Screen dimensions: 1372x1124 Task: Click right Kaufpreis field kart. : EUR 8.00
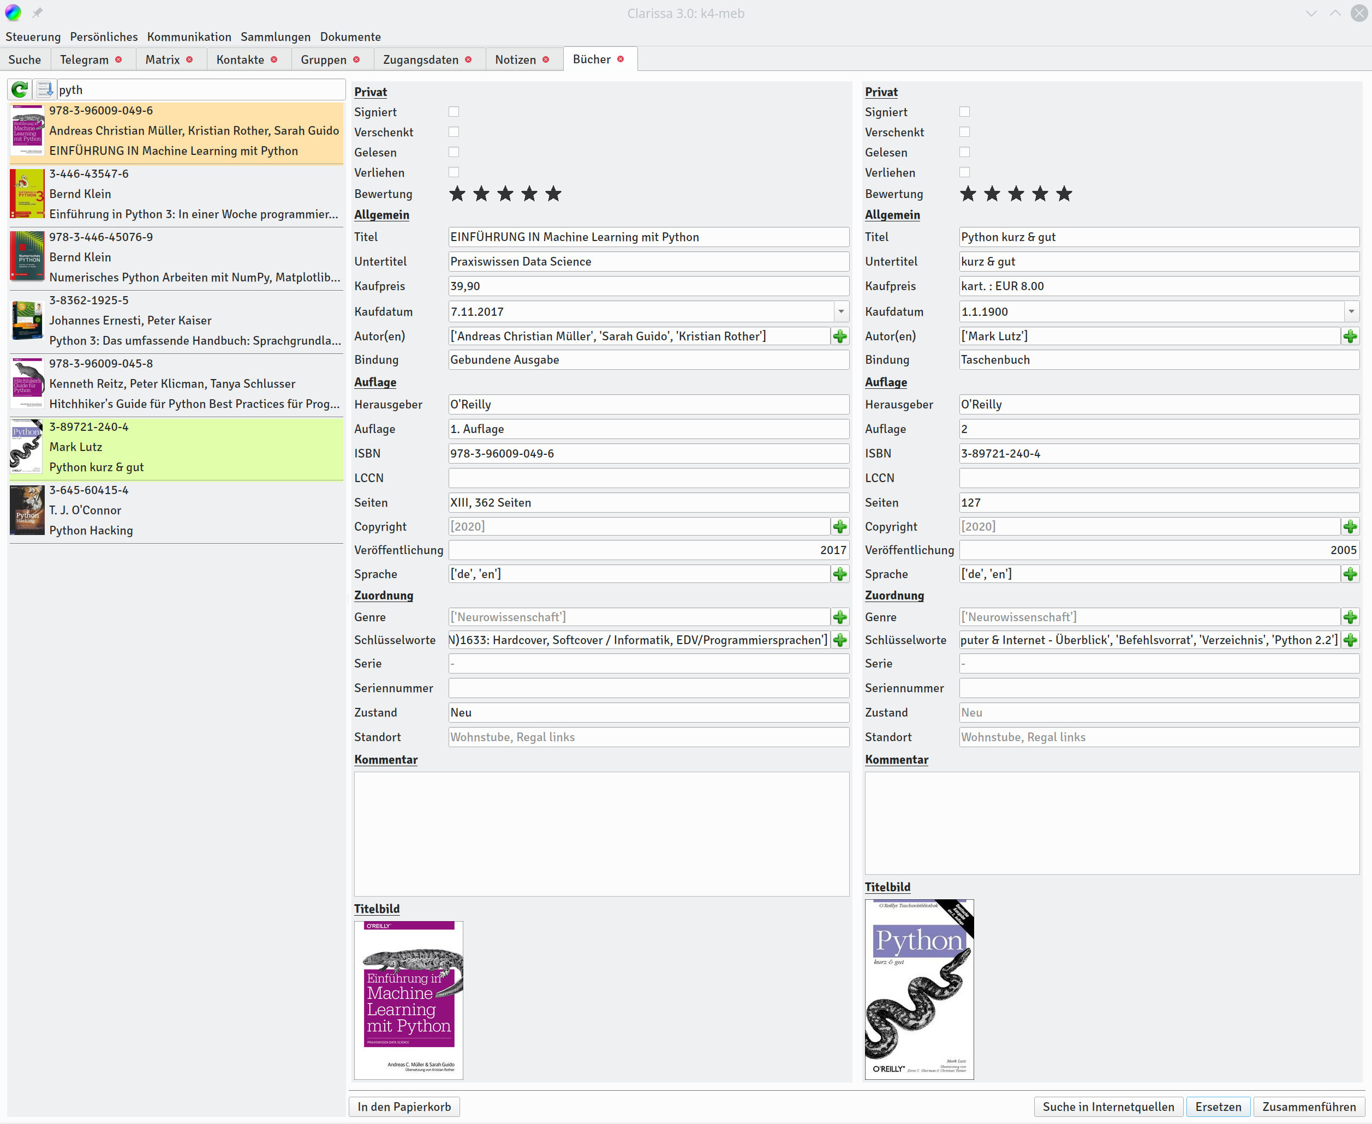click(x=1159, y=286)
